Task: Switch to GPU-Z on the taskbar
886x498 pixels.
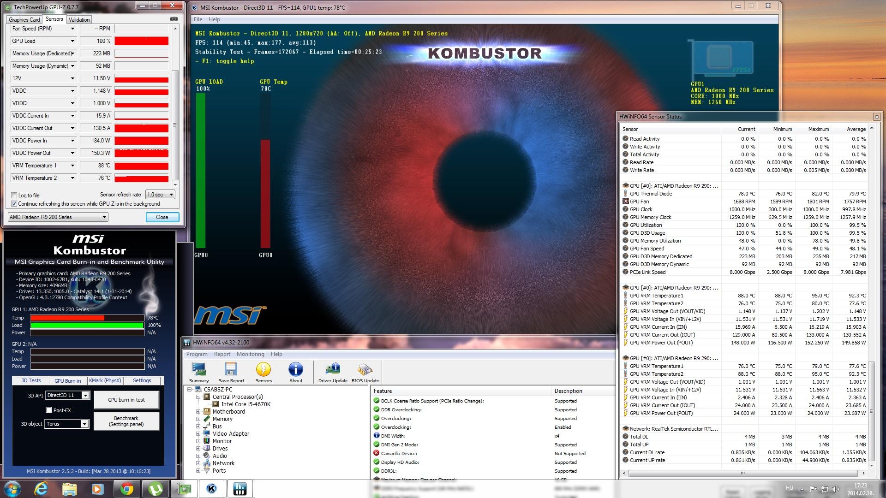Action: pos(184,489)
